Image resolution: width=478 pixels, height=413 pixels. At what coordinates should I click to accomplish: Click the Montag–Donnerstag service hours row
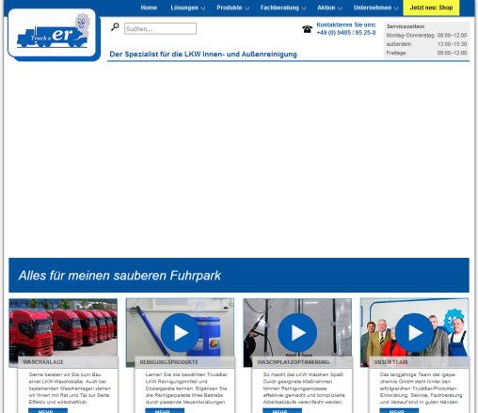426,36
